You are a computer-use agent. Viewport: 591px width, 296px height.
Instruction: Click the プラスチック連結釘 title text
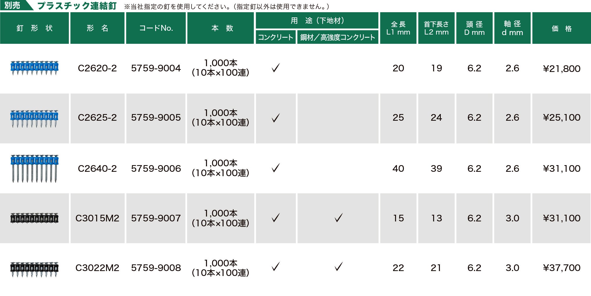pos(77,6)
